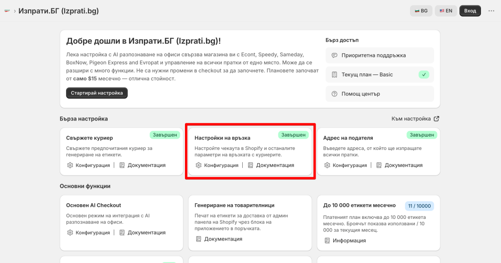Viewport: 501px width, 263px height.
Task: Click До 10 000 етикети месечно title
Action: click(x=360, y=205)
